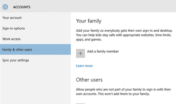176x104 pixels.
Task: Click the Your family heading
Action: click(89, 21)
